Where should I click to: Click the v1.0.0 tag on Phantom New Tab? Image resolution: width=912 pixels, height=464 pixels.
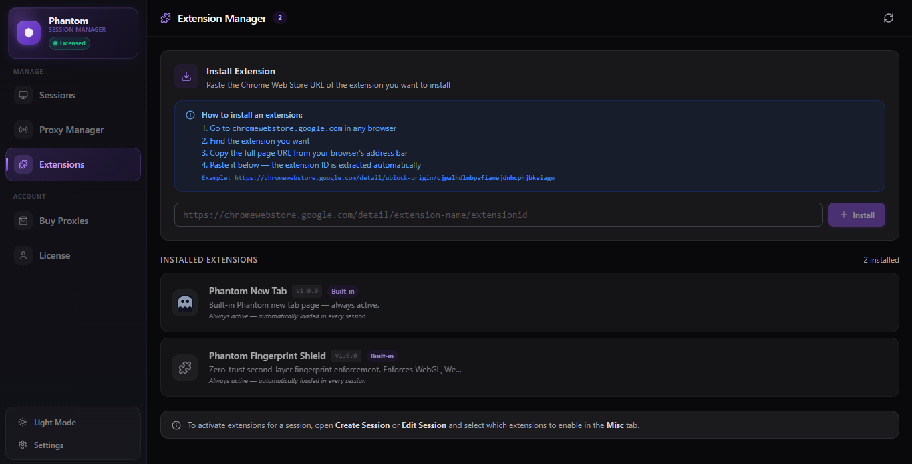tap(307, 291)
